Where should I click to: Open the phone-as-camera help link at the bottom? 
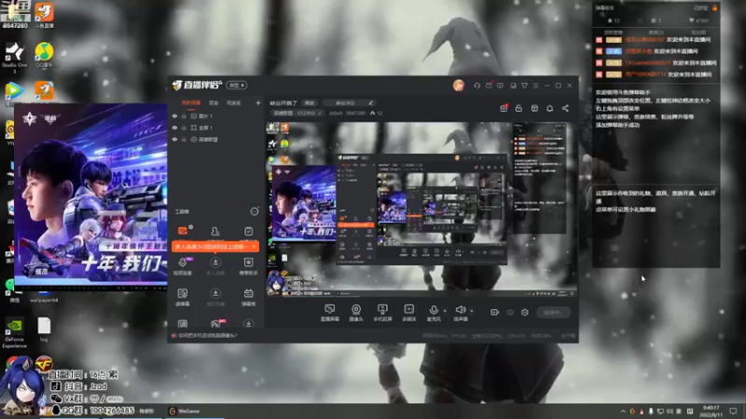pos(208,335)
